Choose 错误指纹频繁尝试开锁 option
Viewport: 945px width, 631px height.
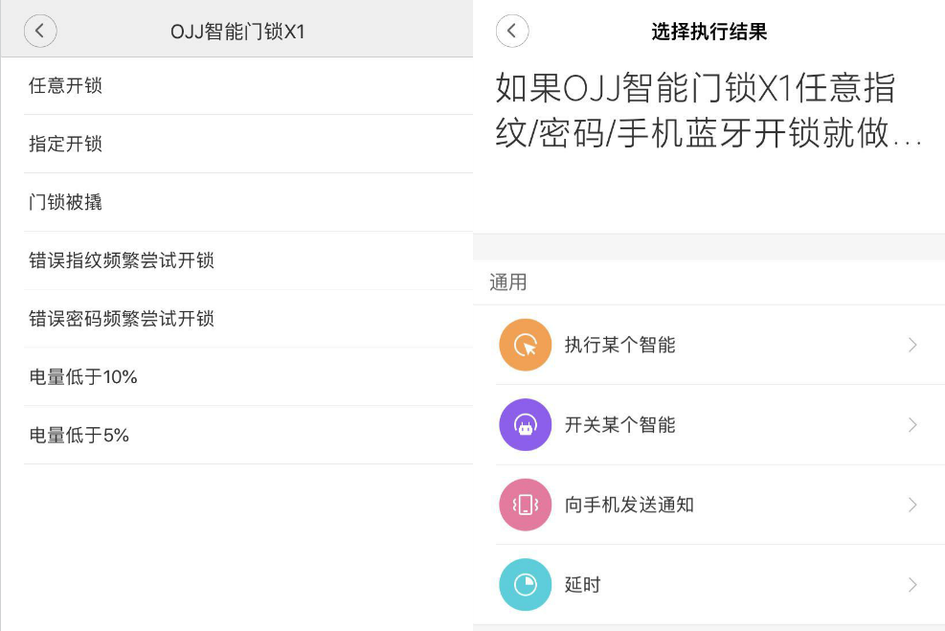tap(122, 260)
